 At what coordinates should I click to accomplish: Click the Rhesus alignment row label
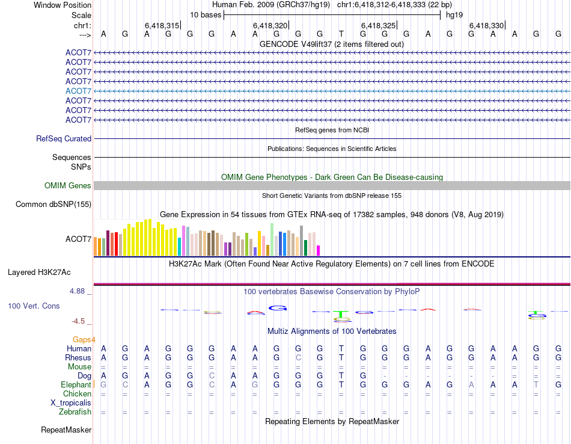[78, 357]
